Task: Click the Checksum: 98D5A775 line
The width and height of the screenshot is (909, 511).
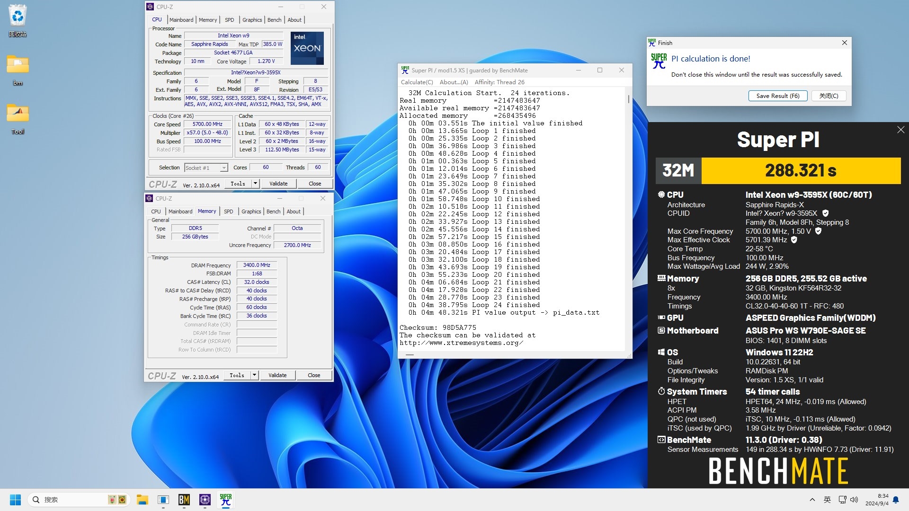Action: pyautogui.click(x=438, y=327)
